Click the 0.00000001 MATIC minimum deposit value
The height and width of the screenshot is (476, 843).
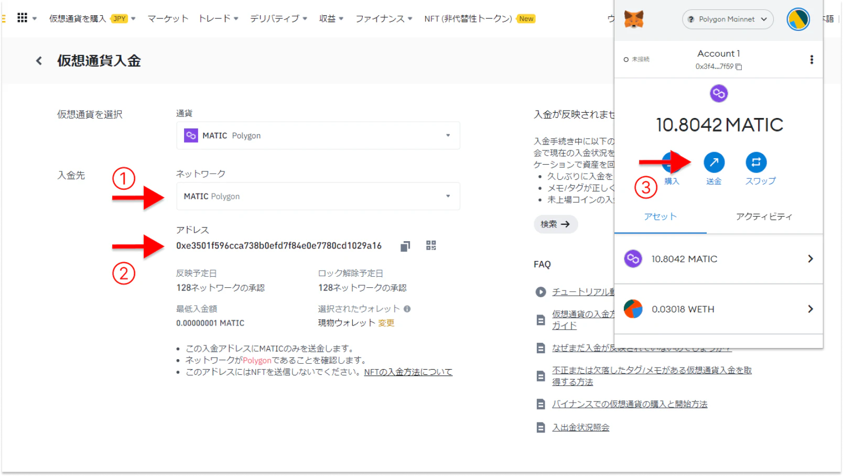210,323
